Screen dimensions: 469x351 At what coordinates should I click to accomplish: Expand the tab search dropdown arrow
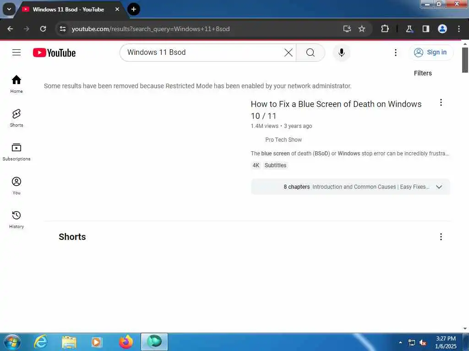[x=9, y=9]
